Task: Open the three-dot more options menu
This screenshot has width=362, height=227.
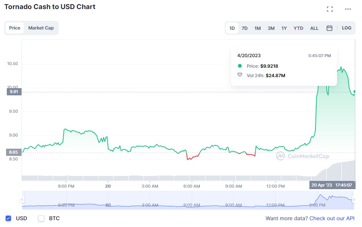Action: [x=348, y=9]
